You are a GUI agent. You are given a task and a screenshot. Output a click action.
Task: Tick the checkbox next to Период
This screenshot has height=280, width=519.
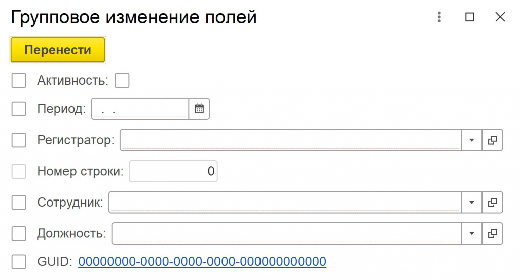click(x=19, y=109)
